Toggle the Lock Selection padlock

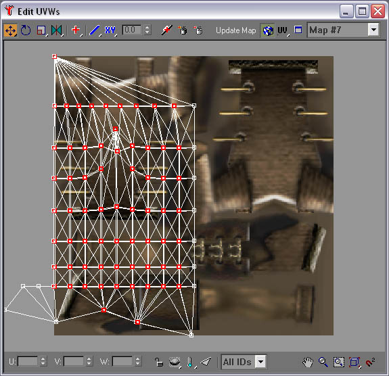pyautogui.click(x=159, y=362)
